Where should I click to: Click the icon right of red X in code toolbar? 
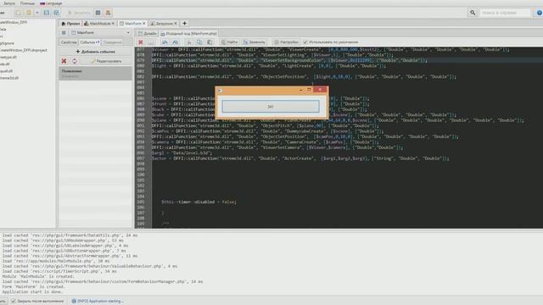pos(152,42)
